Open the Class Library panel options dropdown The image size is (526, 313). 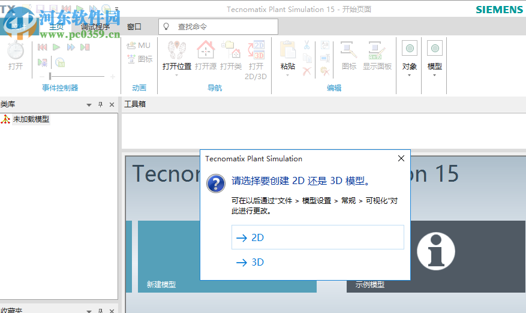(x=89, y=105)
